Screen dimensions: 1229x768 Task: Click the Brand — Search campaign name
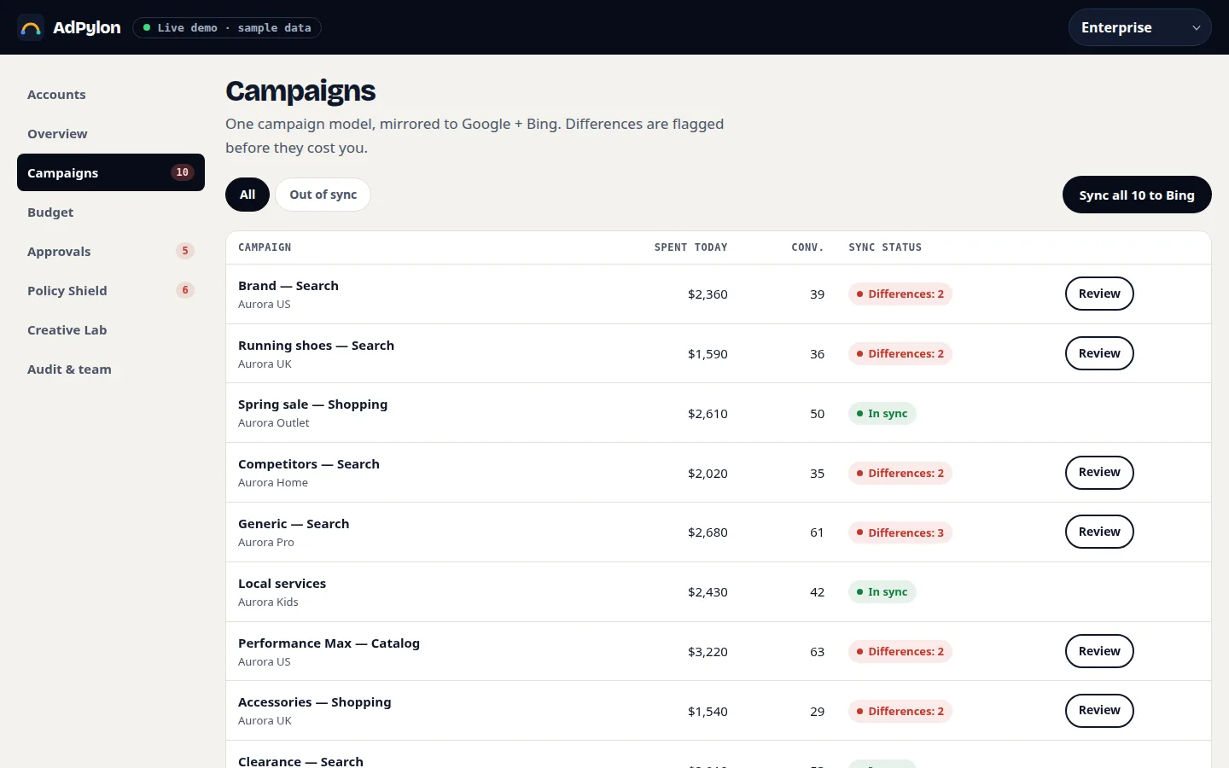click(x=288, y=286)
